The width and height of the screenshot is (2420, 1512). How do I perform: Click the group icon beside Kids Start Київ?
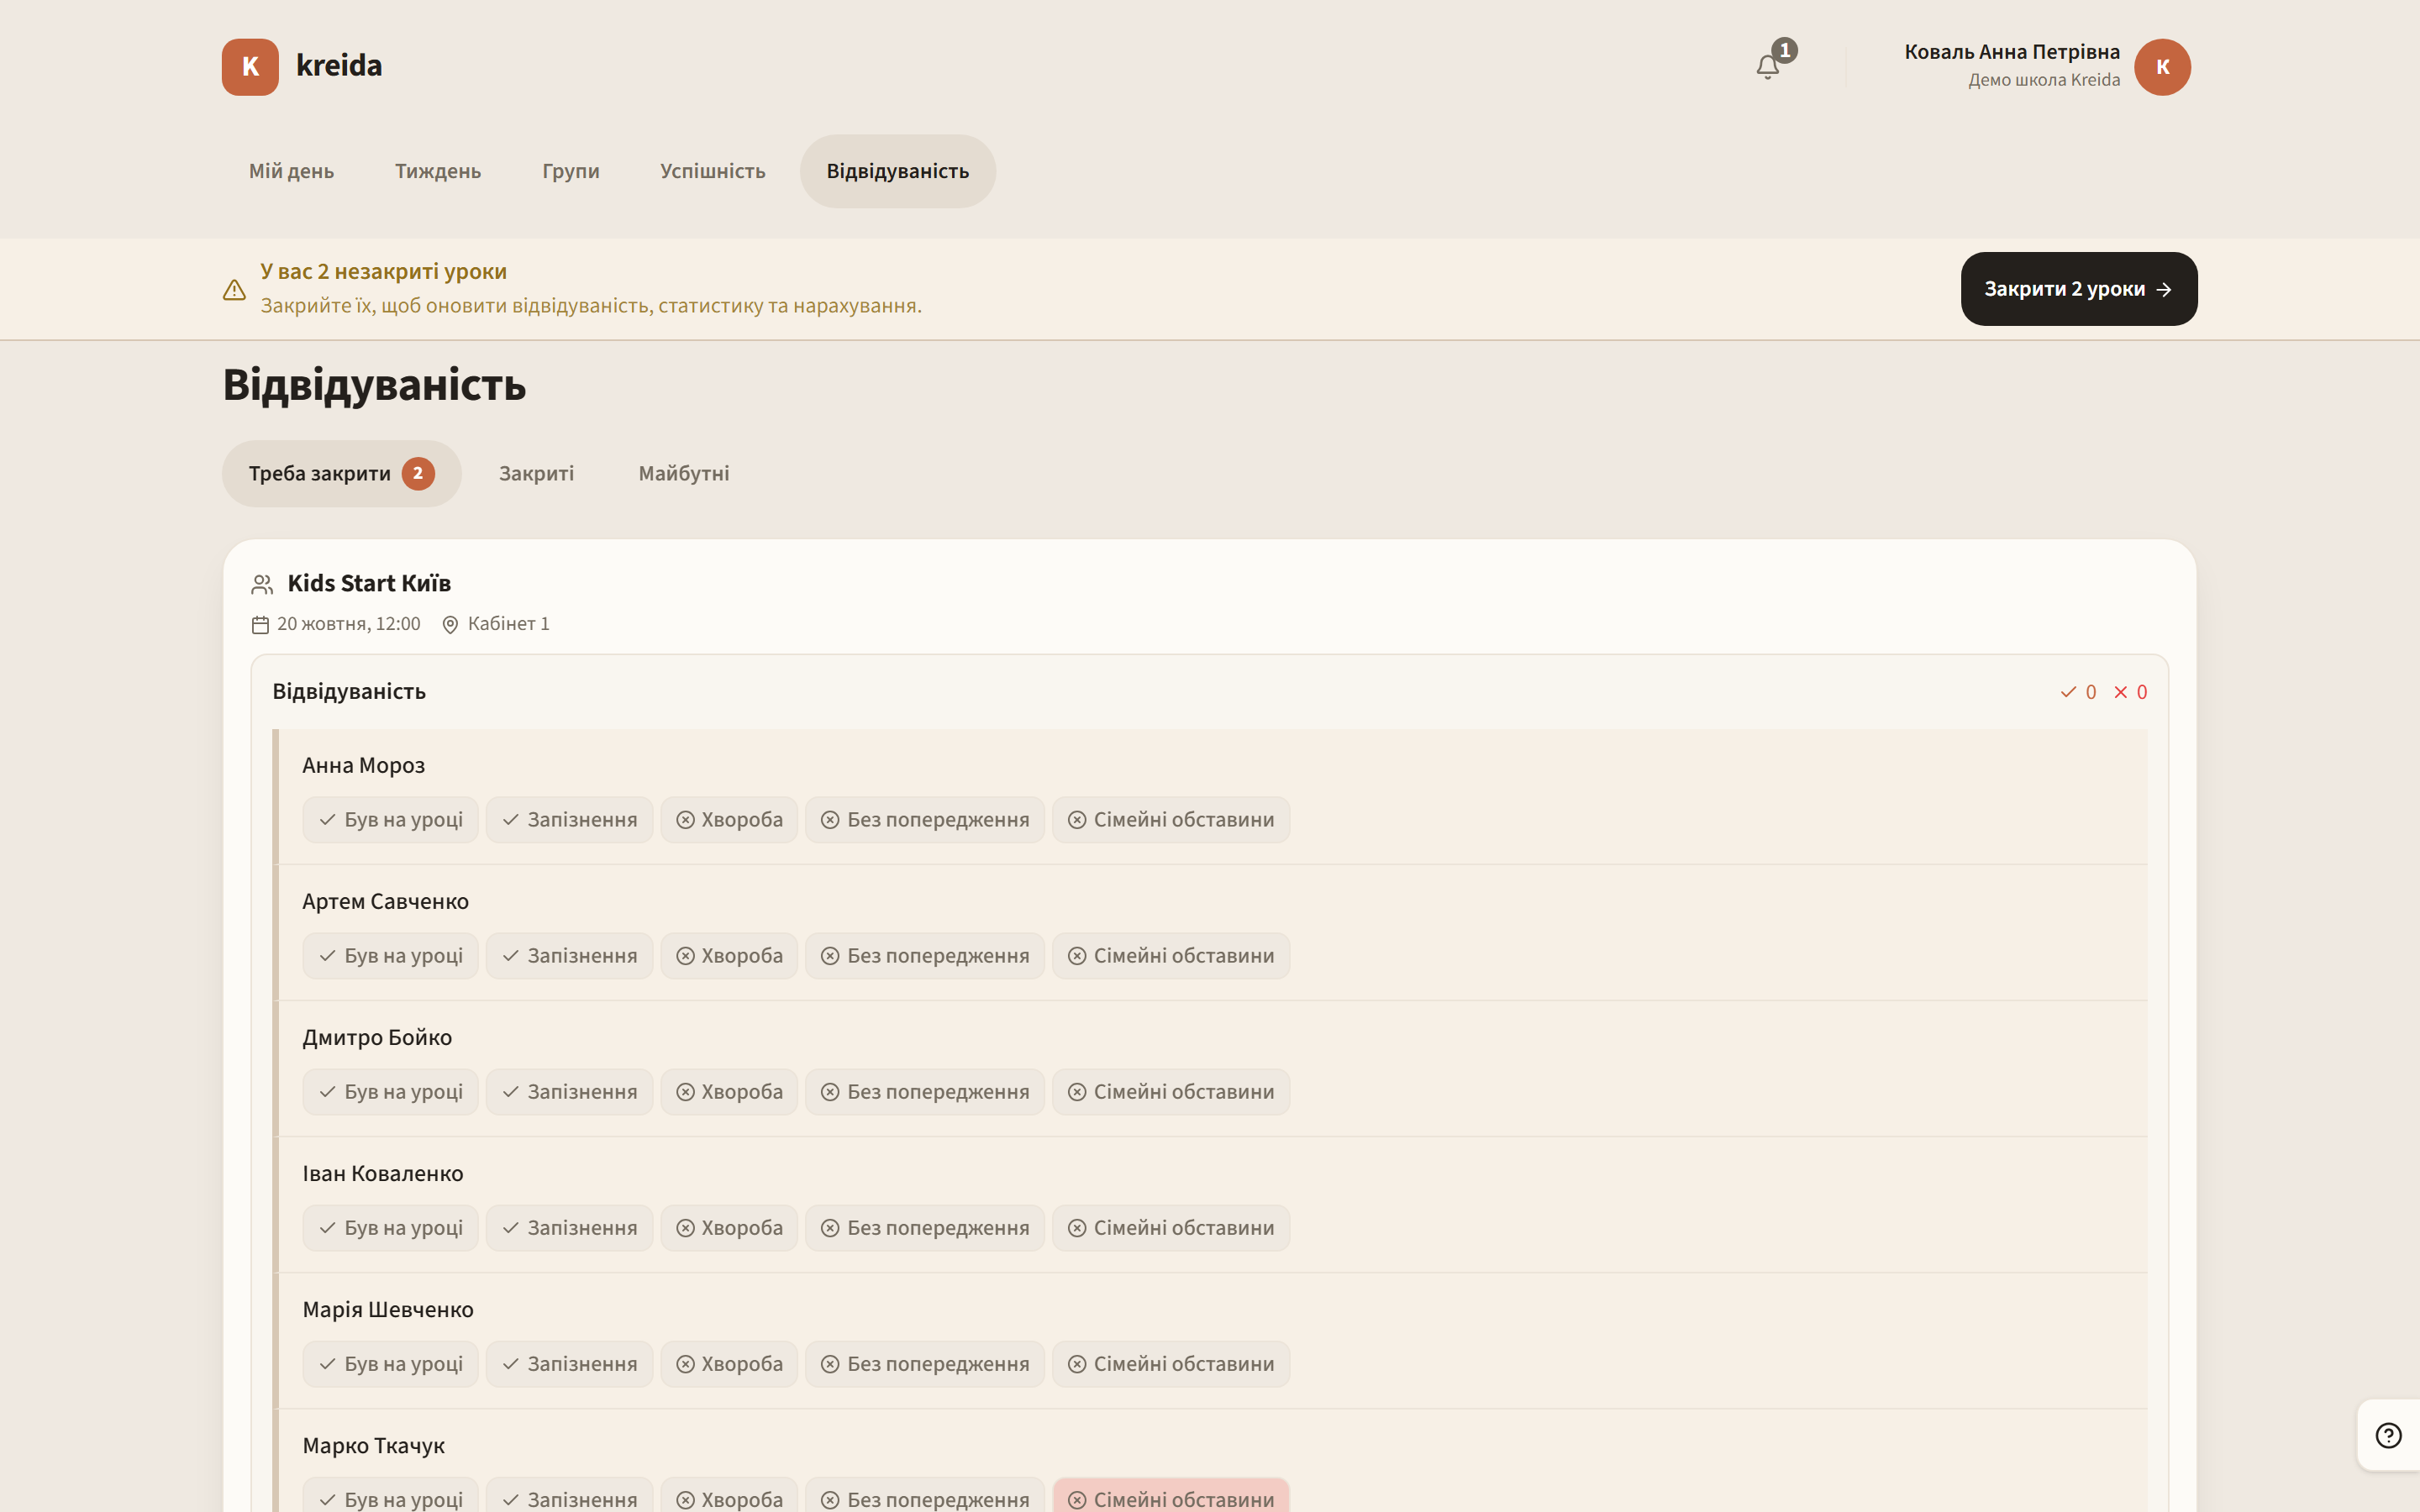pos(262,584)
